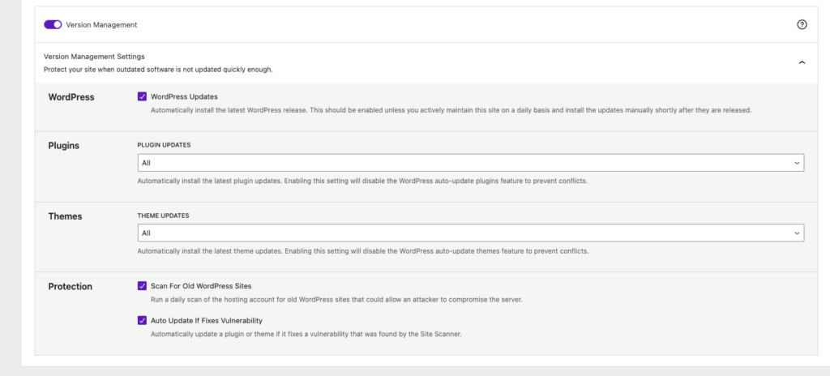The image size is (830, 376).
Task: Select the Plugins section heading
Action: tap(64, 146)
